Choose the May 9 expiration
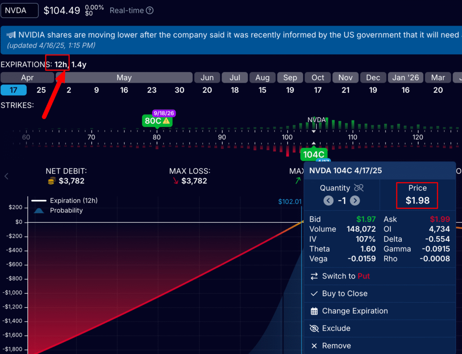The image size is (462, 354). pyautogui.click(x=97, y=90)
